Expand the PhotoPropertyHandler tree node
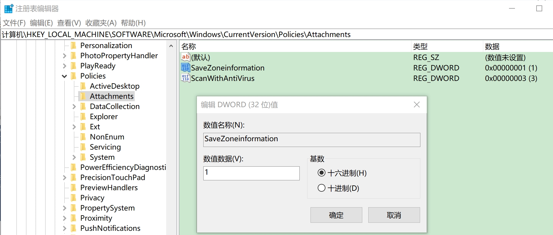Image resolution: width=553 pixels, height=235 pixels. point(64,56)
